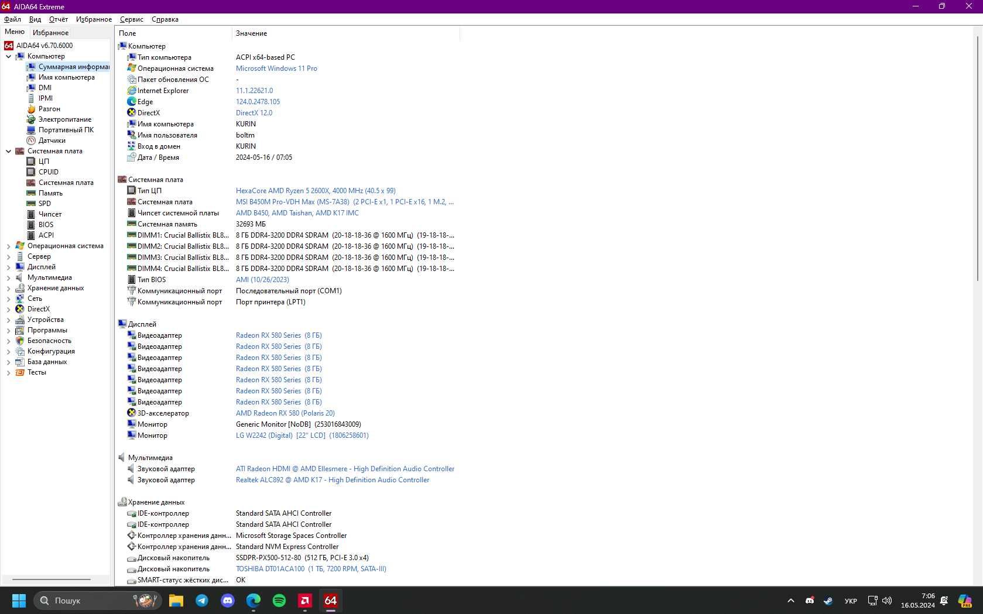Switch to the Избранное sidebar tab
The image size is (983, 614).
pyautogui.click(x=50, y=33)
